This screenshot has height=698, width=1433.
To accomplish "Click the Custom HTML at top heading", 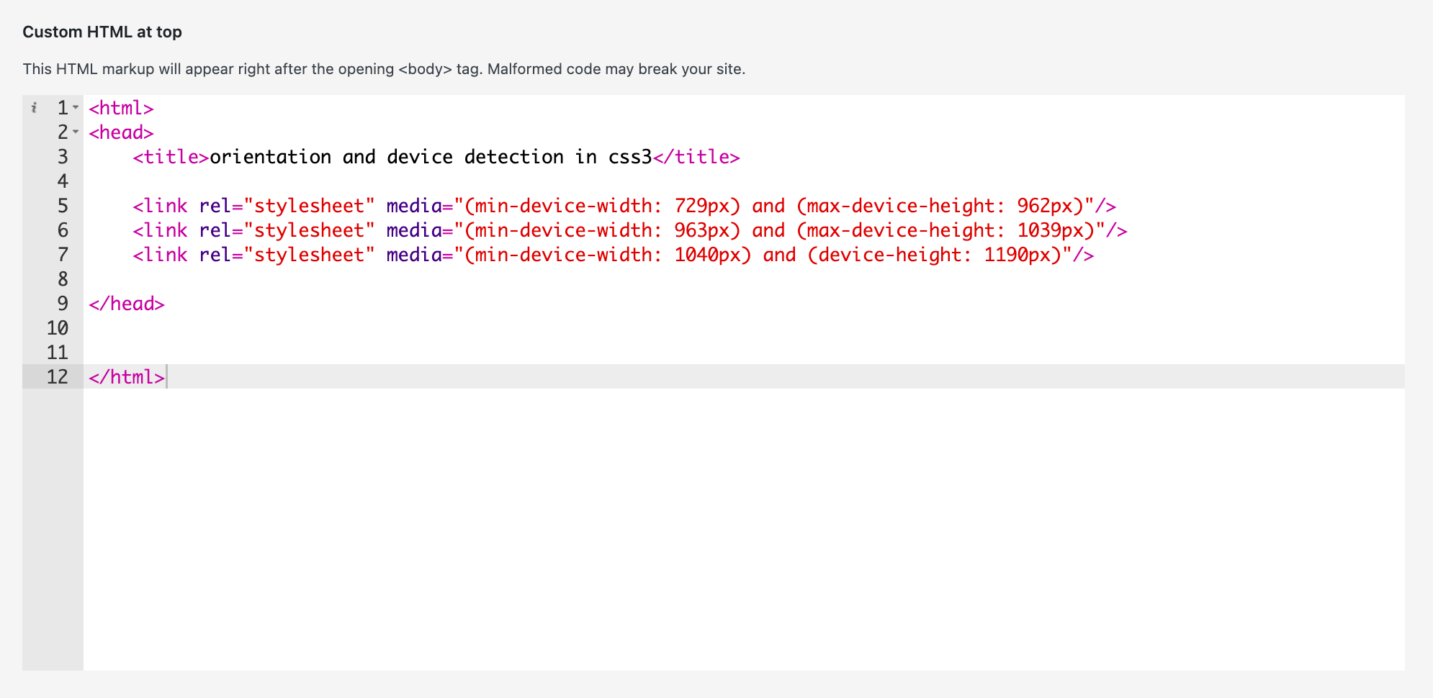I will tap(102, 32).
